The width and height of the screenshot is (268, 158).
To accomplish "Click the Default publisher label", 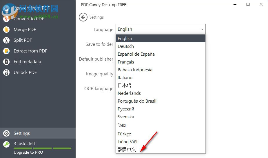I will (96, 59).
